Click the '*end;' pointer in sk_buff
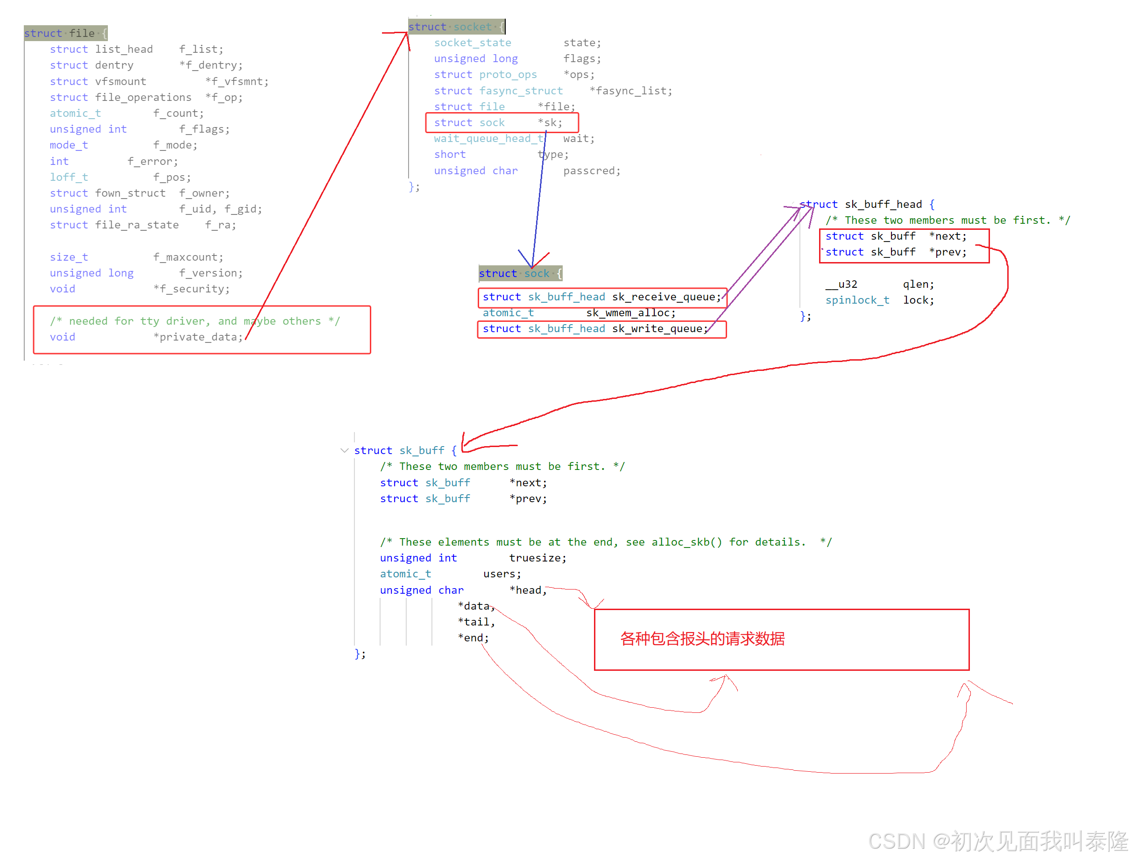Image resolution: width=1131 pixels, height=860 pixels. 473,638
